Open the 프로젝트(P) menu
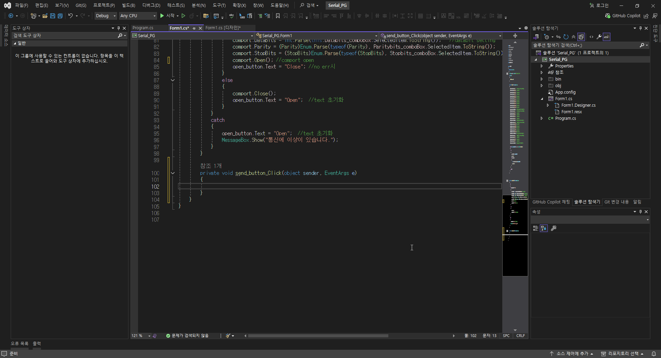This screenshot has width=661, height=358. pyautogui.click(x=104, y=6)
